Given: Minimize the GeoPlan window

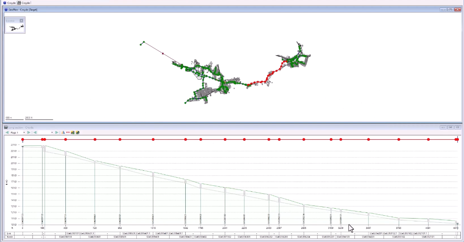Looking at the screenshot, I should (443, 10).
